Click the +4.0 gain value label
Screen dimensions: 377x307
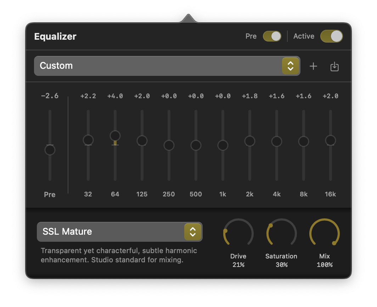point(115,96)
